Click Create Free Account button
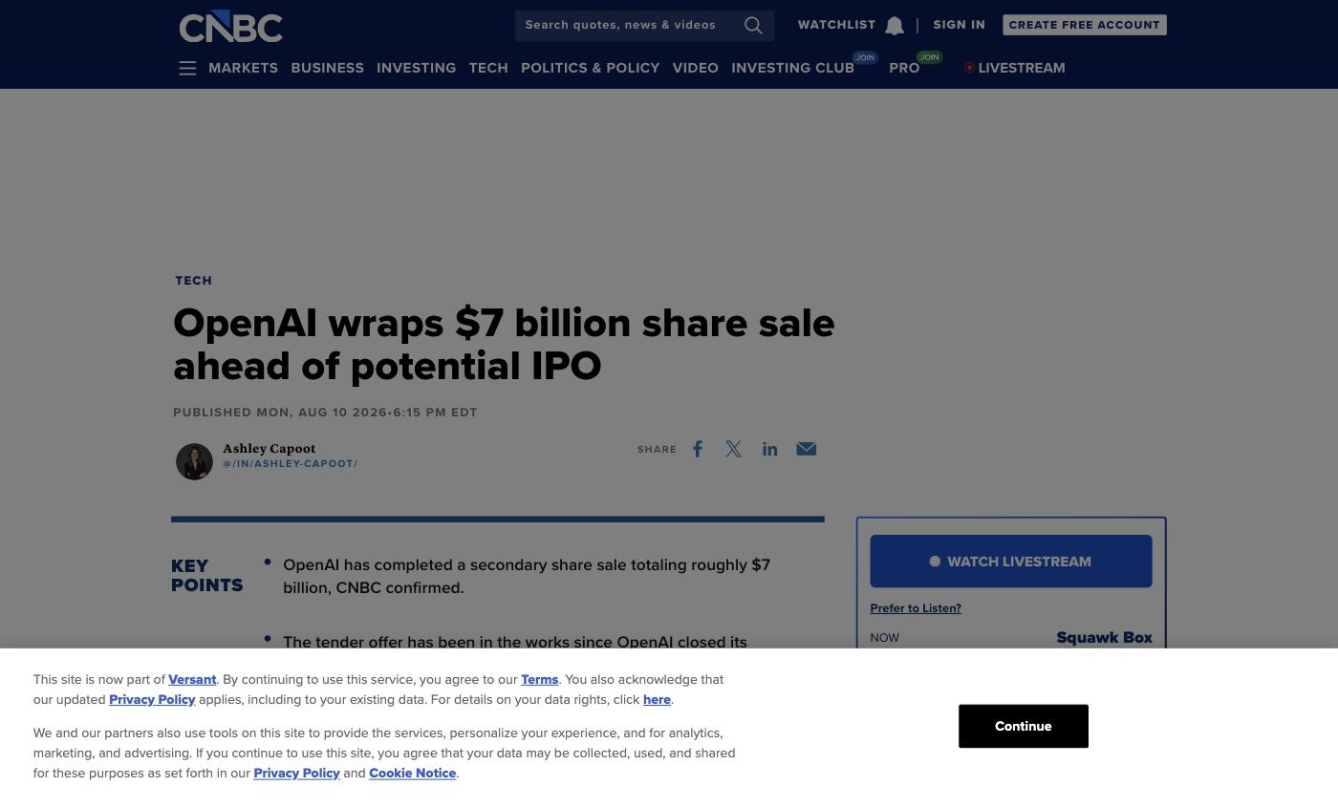This screenshot has height=807, width=1338. tap(1084, 25)
